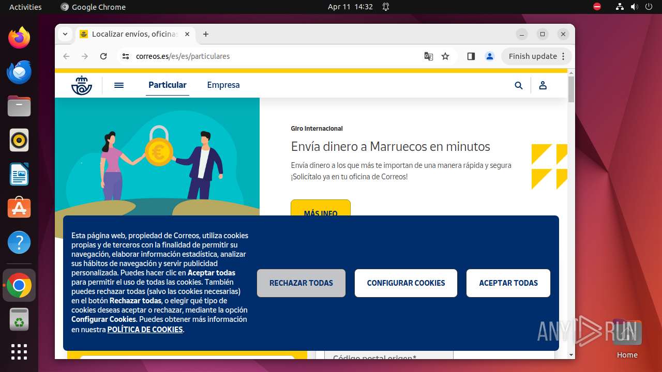This screenshot has width=662, height=372.
Task: Open Google Chrome app menu in top bar
Action: click(x=93, y=7)
